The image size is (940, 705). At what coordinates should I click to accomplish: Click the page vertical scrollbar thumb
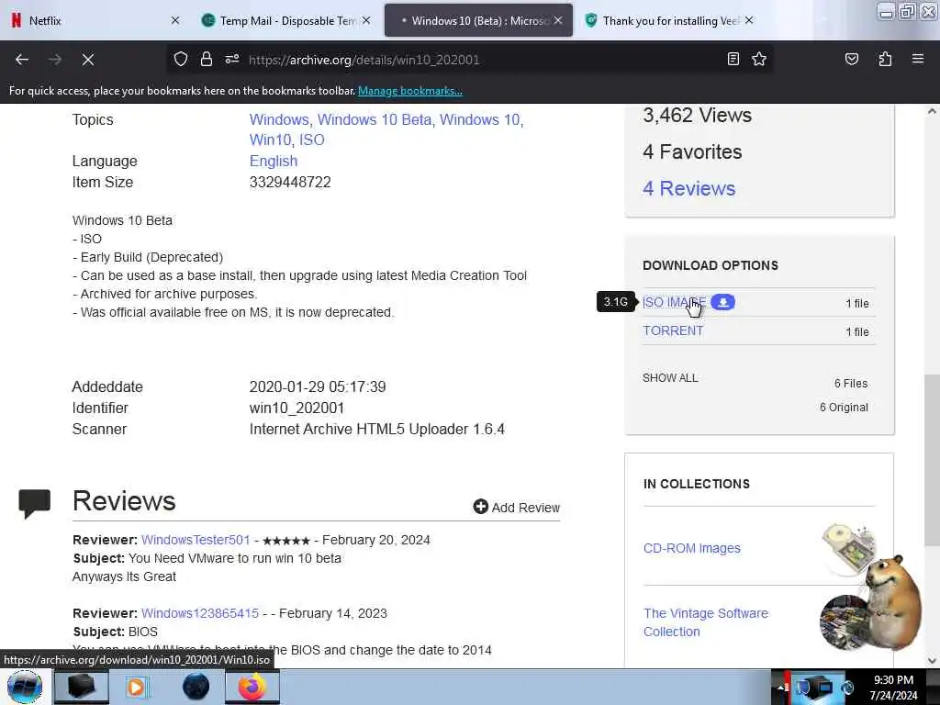932,461
